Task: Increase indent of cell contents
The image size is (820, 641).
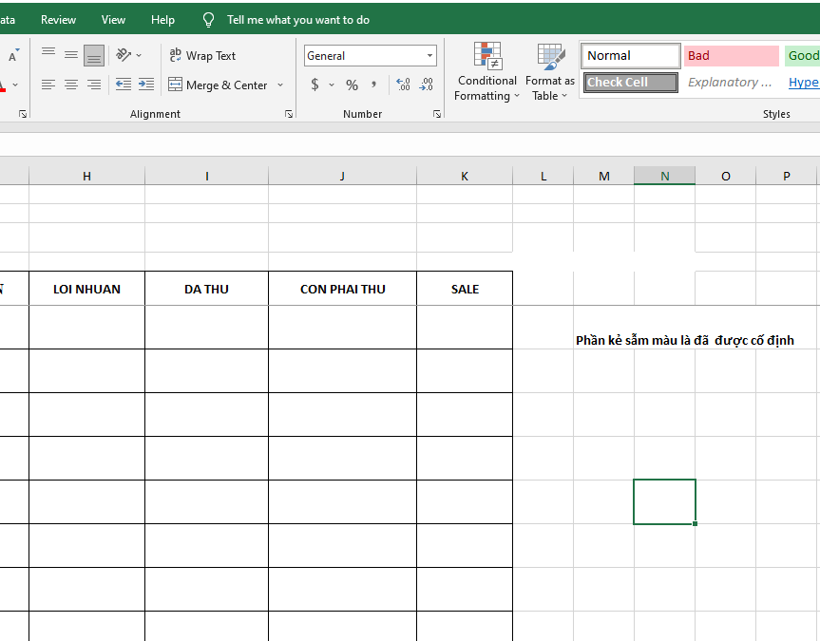Action: 146,85
